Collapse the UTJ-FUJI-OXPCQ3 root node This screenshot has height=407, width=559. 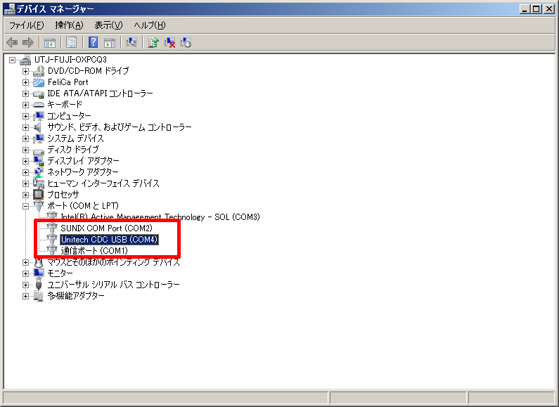click(13, 60)
